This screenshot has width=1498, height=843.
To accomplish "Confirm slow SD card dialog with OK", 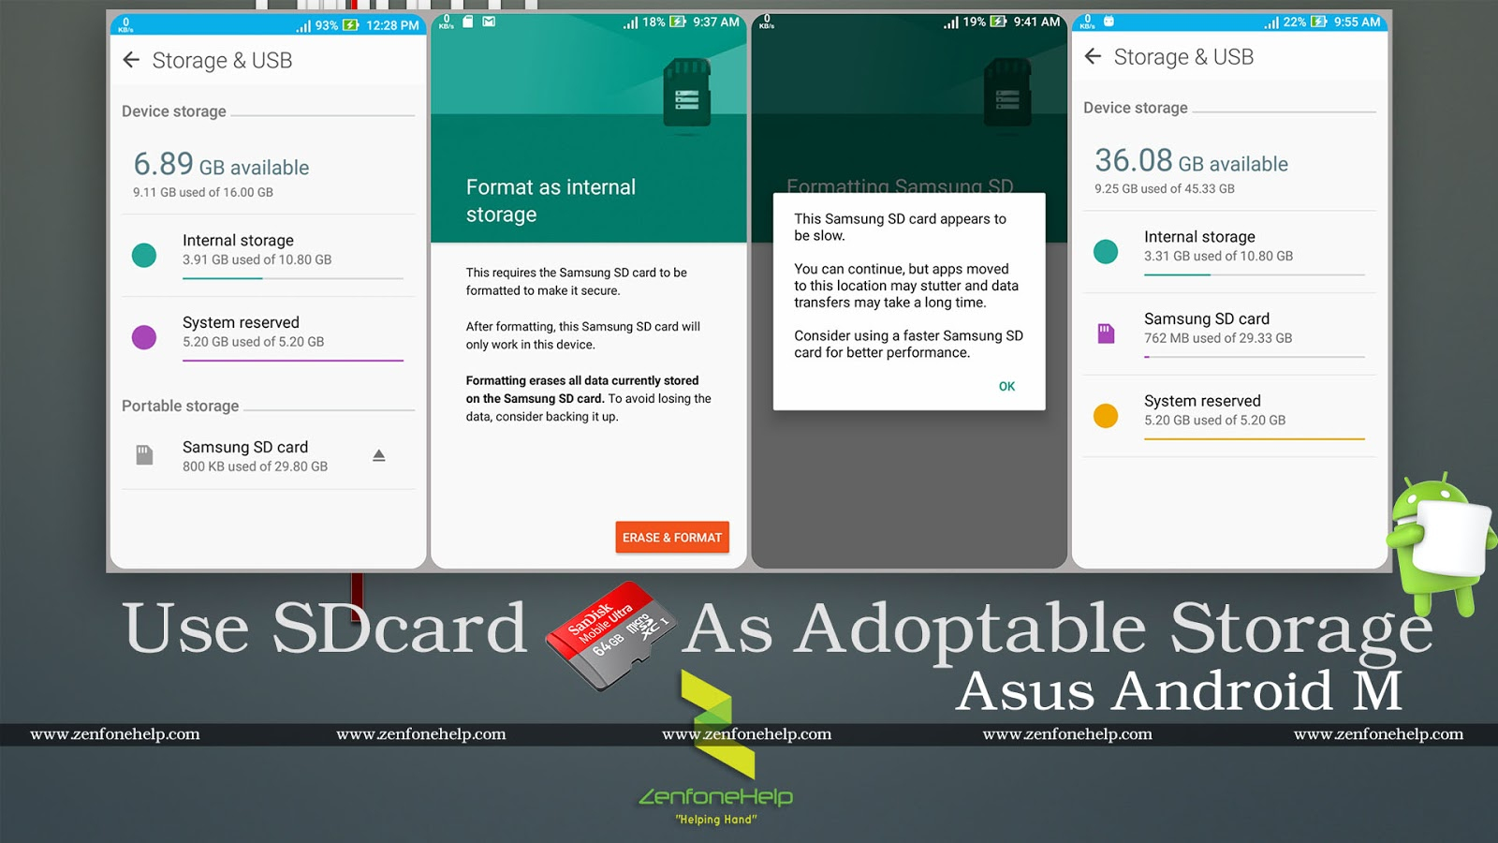I will [1006, 386].
